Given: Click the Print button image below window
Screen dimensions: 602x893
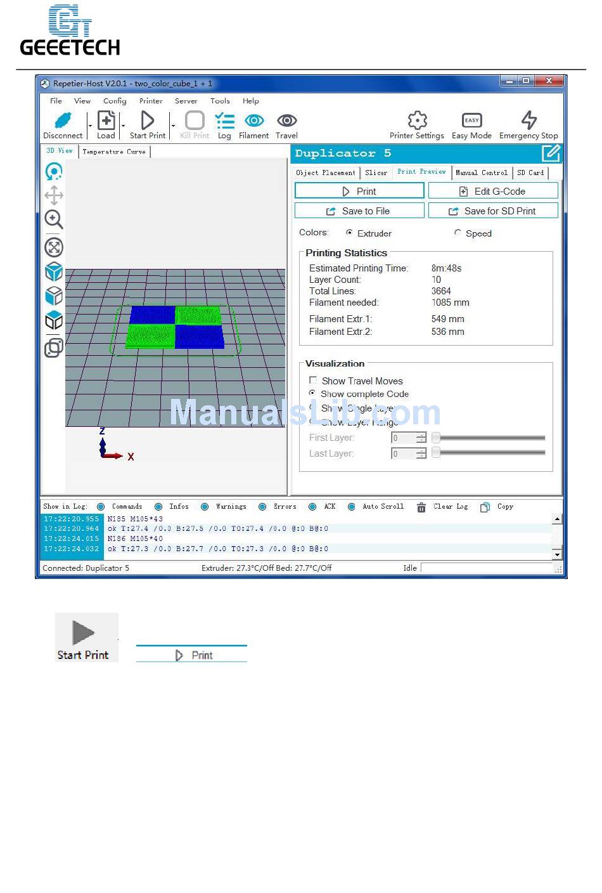Looking at the screenshot, I should click(x=191, y=655).
